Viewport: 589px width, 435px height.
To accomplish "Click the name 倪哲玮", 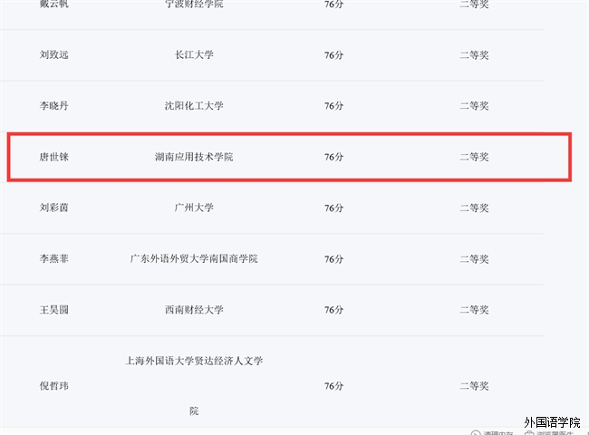I will (54, 386).
